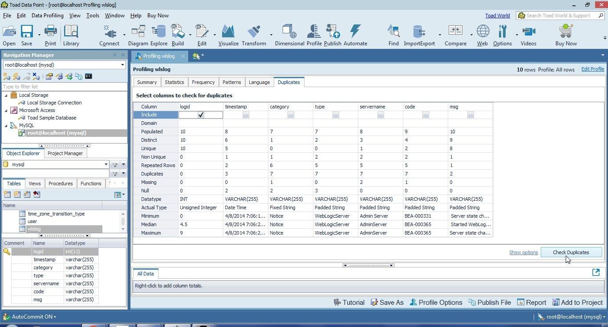Open the Options tool

pyautogui.click(x=503, y=36)
